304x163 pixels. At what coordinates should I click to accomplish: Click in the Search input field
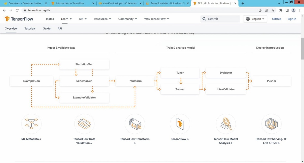220,19
